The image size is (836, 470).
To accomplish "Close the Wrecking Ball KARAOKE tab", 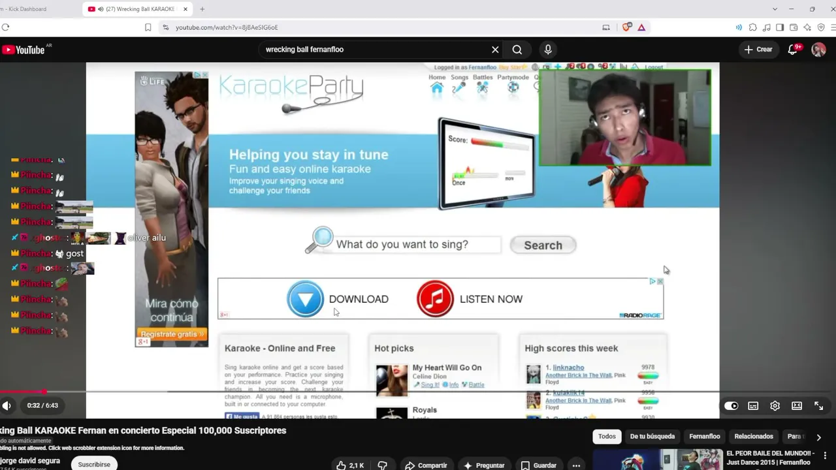I will tap(185, 9).
